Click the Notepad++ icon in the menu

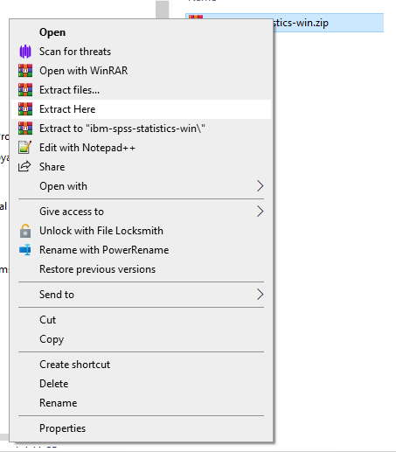tap(24, 148)
